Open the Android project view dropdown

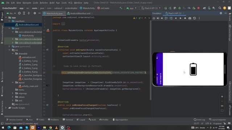11,13
